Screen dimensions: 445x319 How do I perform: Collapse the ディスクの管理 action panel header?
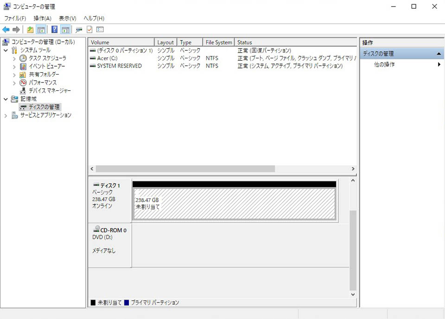tap(439, 53)
